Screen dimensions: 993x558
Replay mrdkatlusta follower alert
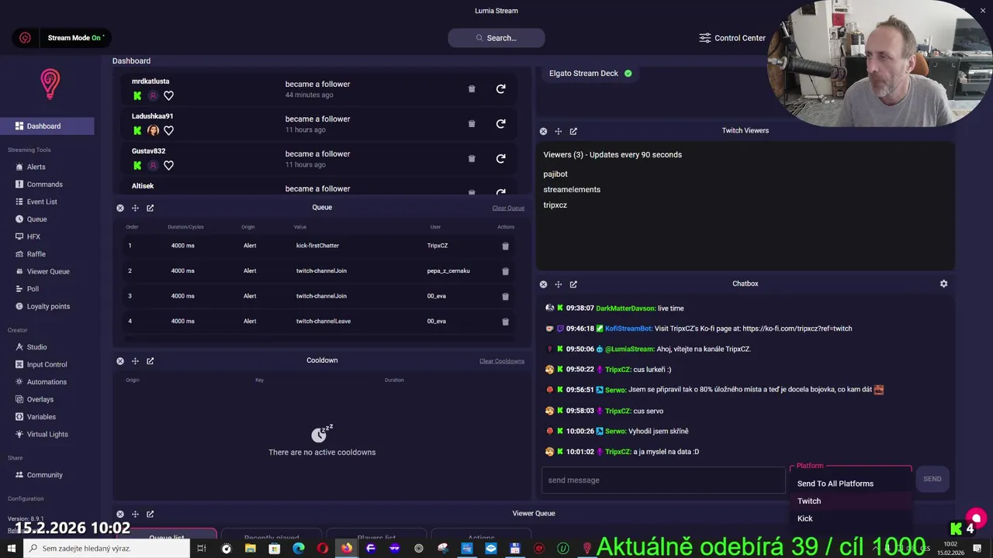tap(501, 89)
